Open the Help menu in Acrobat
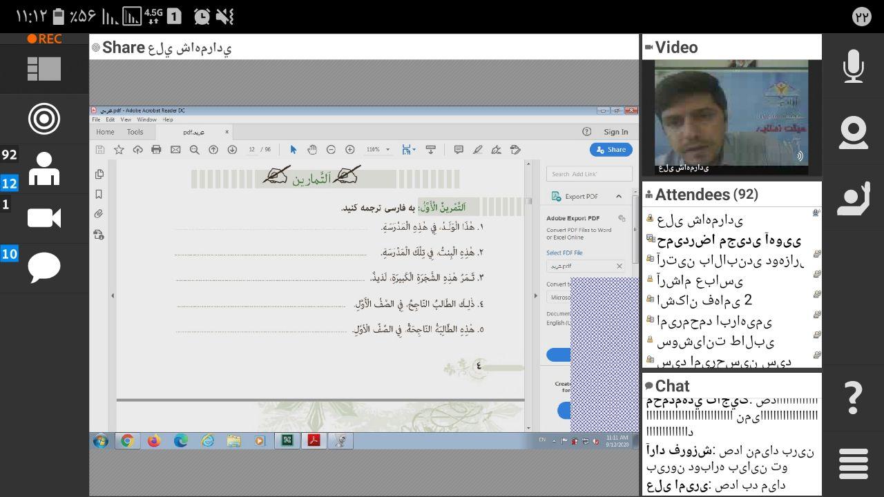Screen dimensions: 884x497 (x=168, y=119)
